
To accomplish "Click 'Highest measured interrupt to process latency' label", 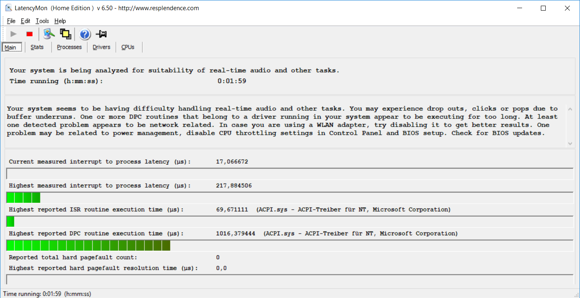I will tap(100, 186).
